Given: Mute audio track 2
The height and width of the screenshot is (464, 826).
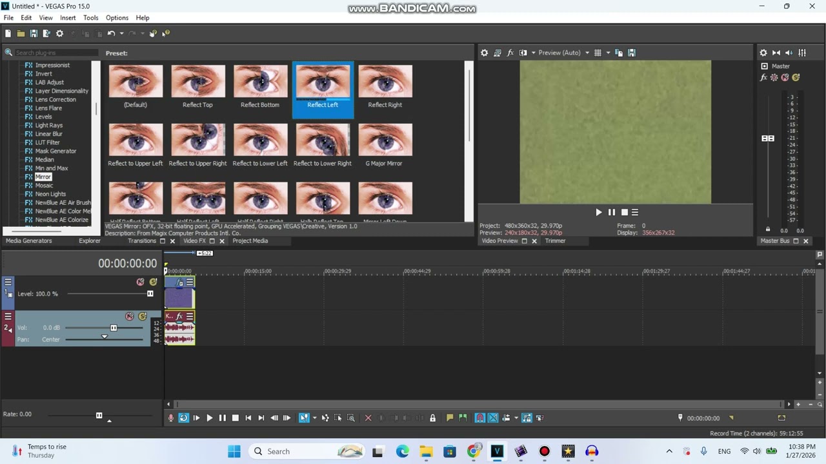Looking at the screenshot, I should point(130,316).
